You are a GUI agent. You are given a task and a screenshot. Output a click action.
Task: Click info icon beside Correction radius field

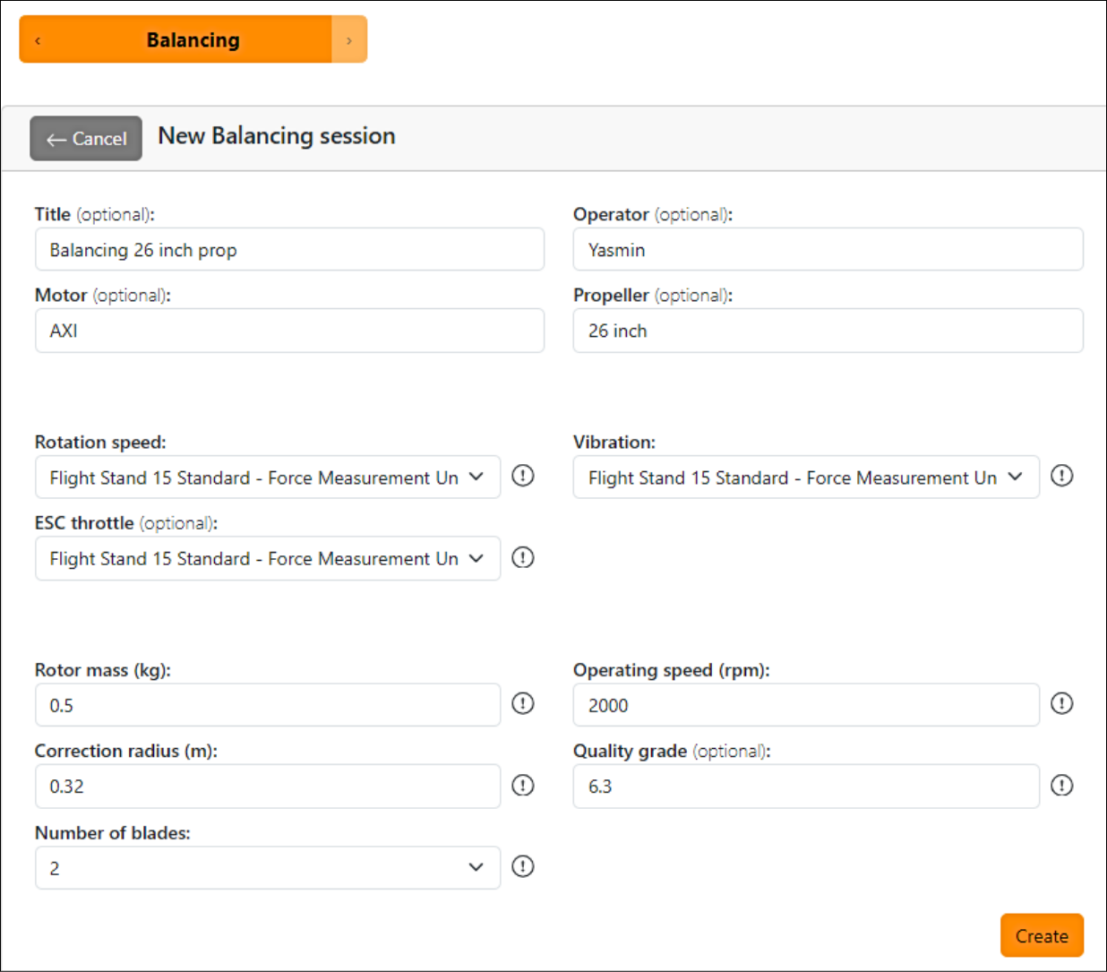tap(522, 786)
